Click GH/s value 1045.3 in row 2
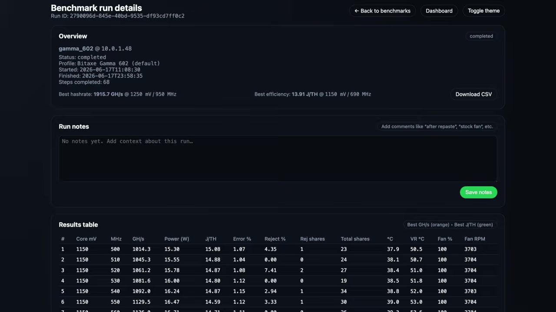Screen dimensions: 556x312 [x=141, y=260]
